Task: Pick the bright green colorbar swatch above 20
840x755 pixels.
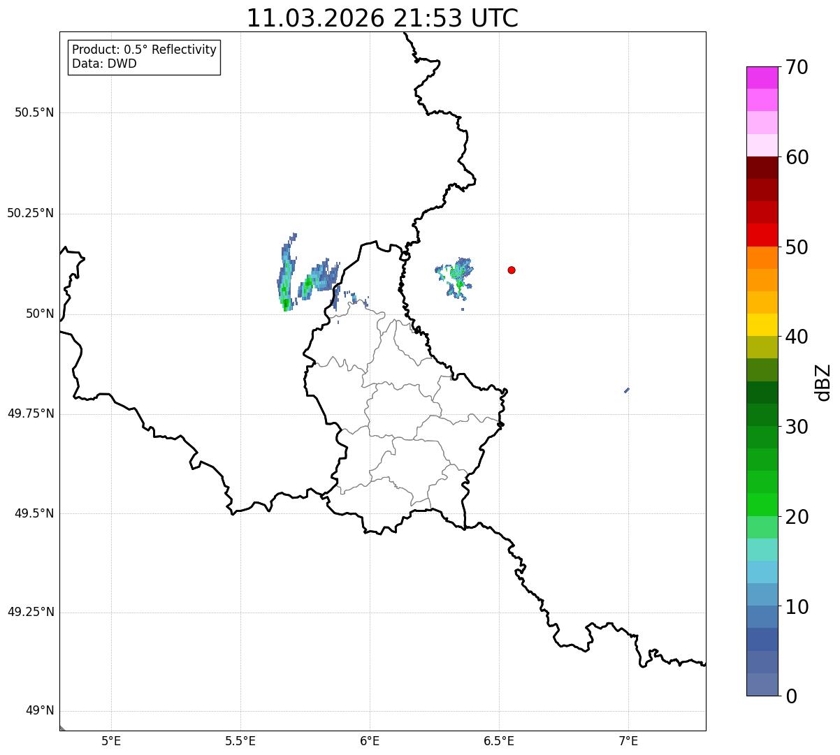Action: (x=762, y=505)
